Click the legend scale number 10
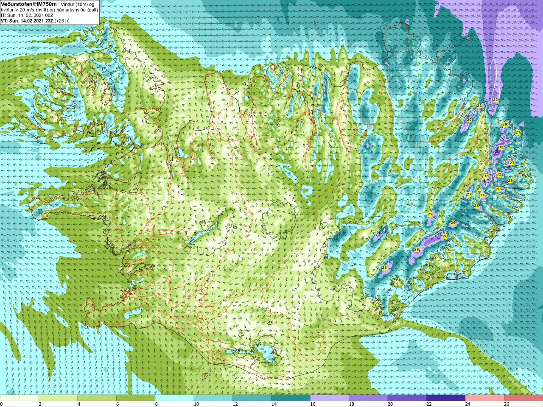543x407 pixels. click(196, 404)
